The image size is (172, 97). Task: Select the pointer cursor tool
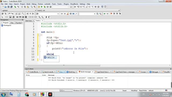click(x=2, y=17)
